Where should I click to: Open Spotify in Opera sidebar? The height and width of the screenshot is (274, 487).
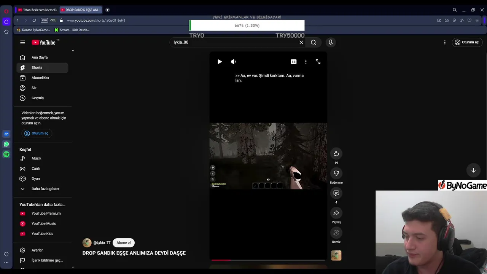coord(6,154)
